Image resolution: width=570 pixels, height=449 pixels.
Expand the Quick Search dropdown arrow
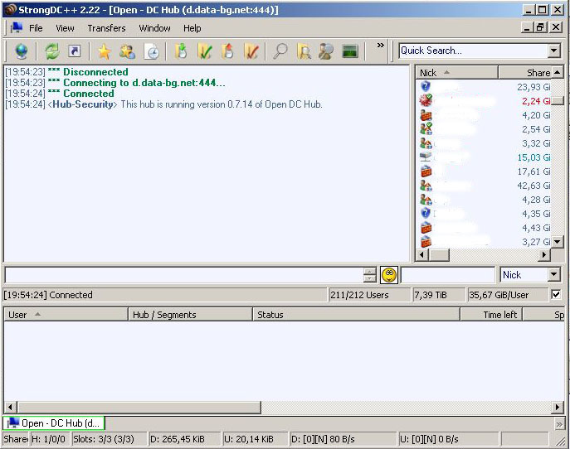coord(554,51)
